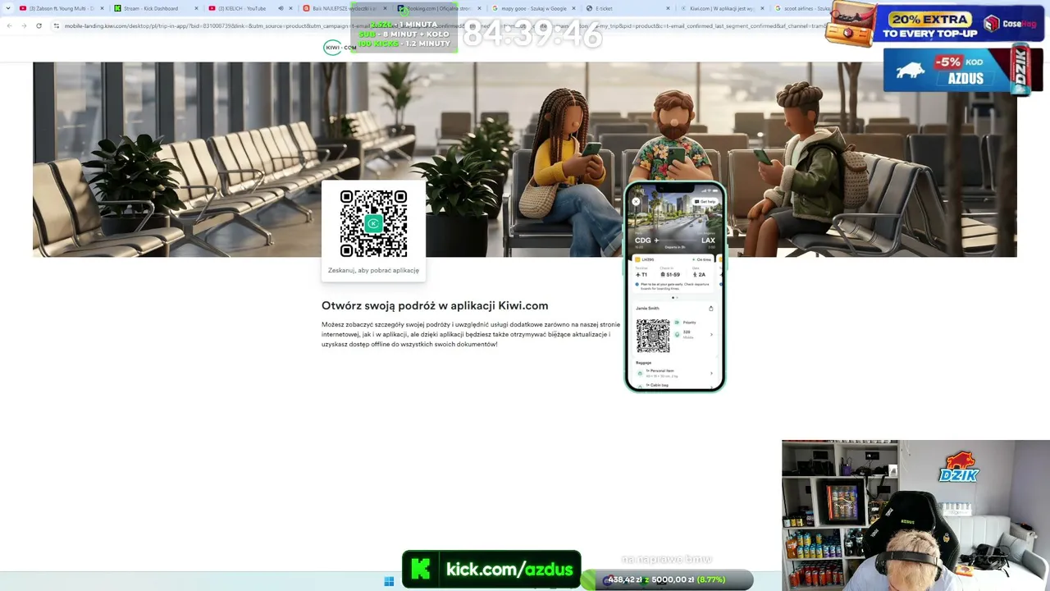
Task: Reload the current Kiwi page
Action: point(39,25)
